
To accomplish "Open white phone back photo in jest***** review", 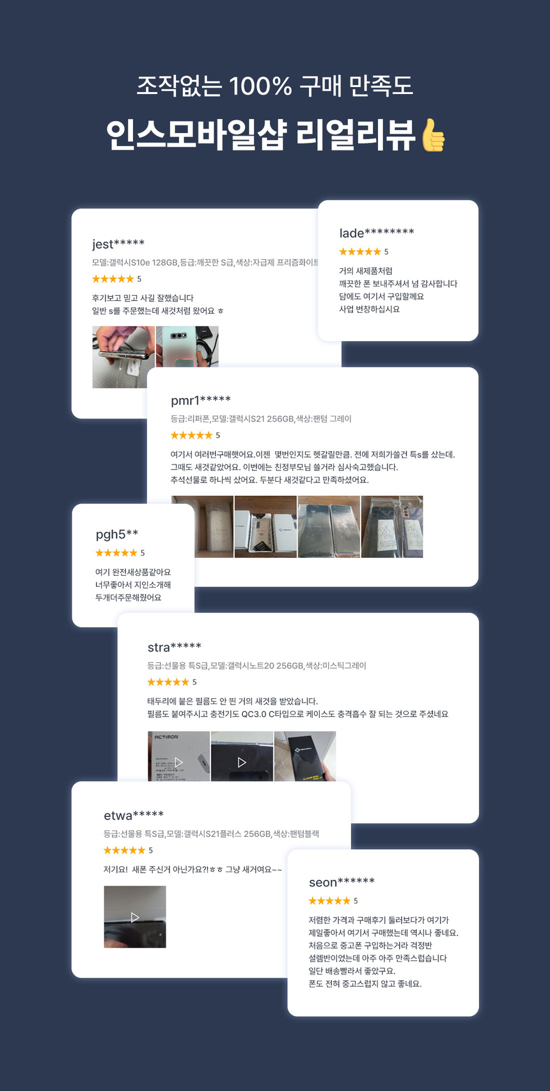I will tap(187, 347).
